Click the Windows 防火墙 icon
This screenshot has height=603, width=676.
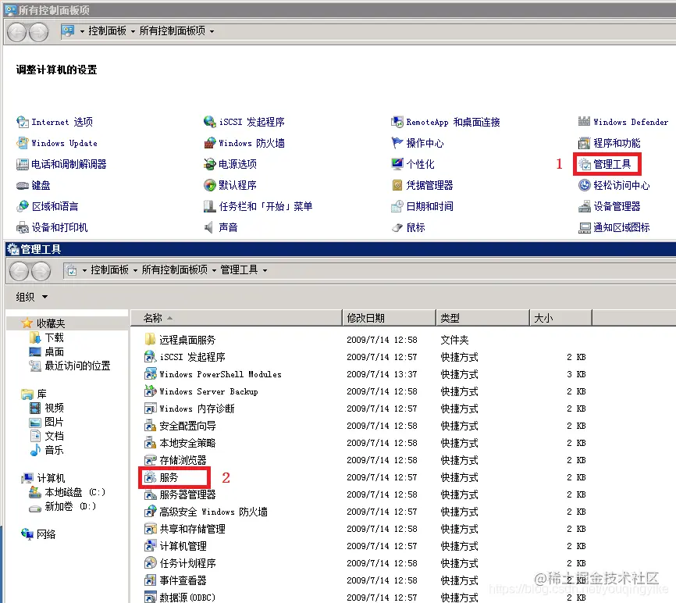[x=209, y=143]
